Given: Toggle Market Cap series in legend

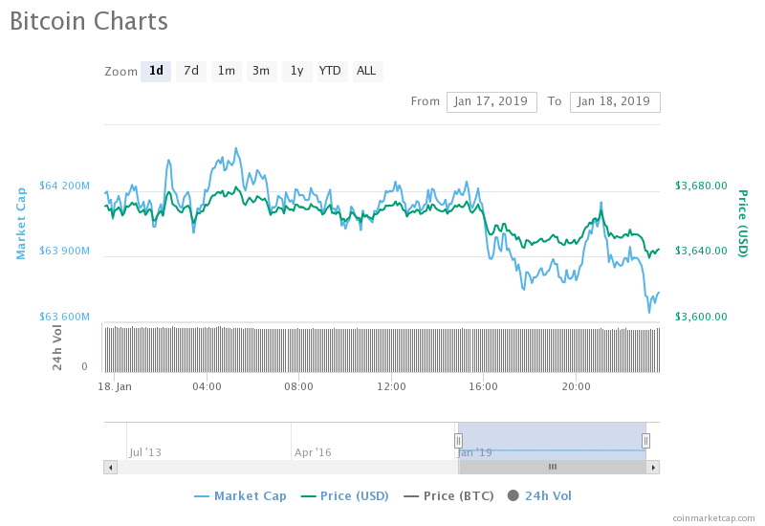Looking at the screenshot, I should 240,495.
